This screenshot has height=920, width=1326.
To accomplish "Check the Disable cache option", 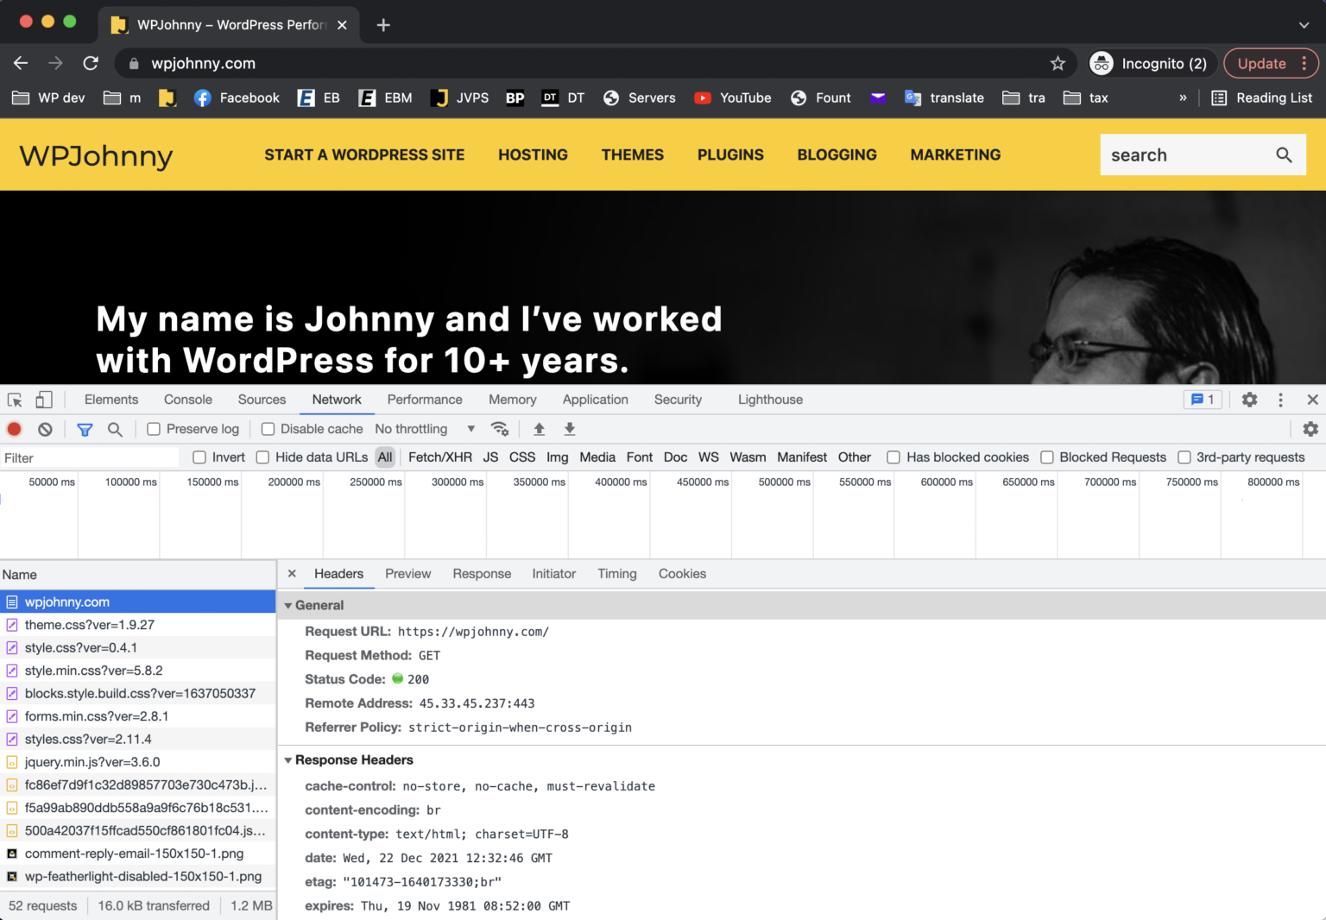I will click(x=268, y=429).
